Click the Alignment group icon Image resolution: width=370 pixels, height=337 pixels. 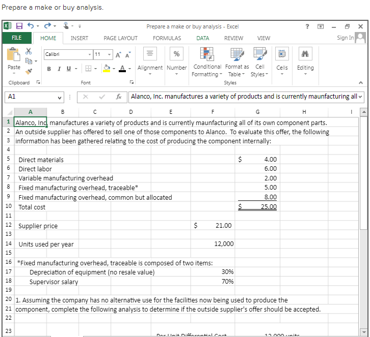[150, 53]
